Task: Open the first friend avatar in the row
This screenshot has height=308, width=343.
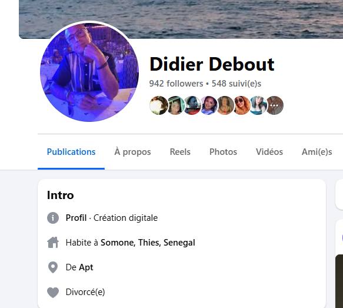Action: 159,105
